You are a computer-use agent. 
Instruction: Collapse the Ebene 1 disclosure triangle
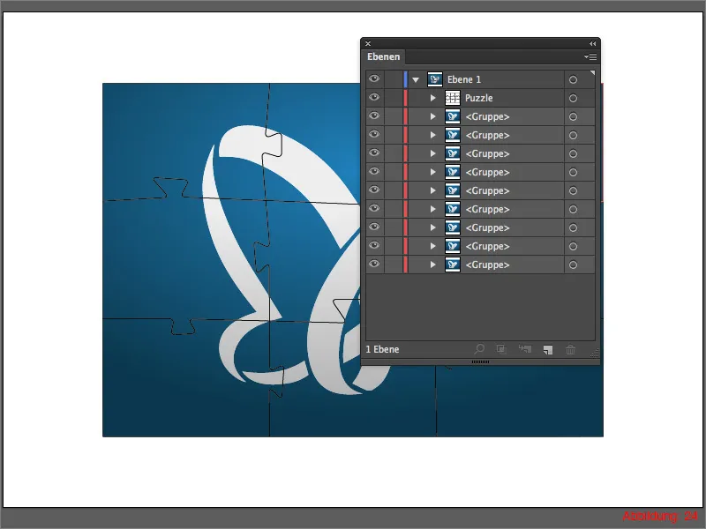(x=417, y=78)
